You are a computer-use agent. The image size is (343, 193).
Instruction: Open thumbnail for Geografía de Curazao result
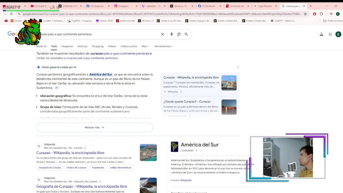148,185
